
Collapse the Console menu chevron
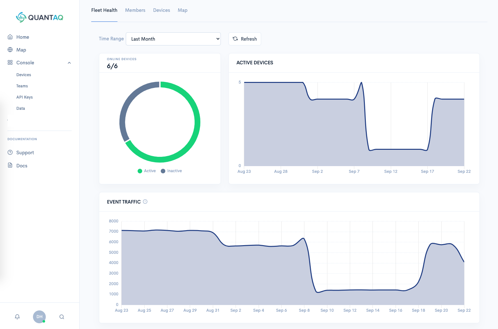[69, 63]
